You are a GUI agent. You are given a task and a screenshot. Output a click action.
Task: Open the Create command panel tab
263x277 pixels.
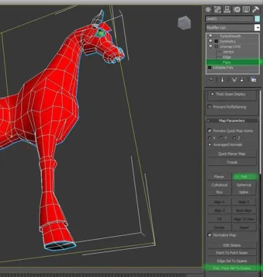pyautogui.click(x=208, y=10)
